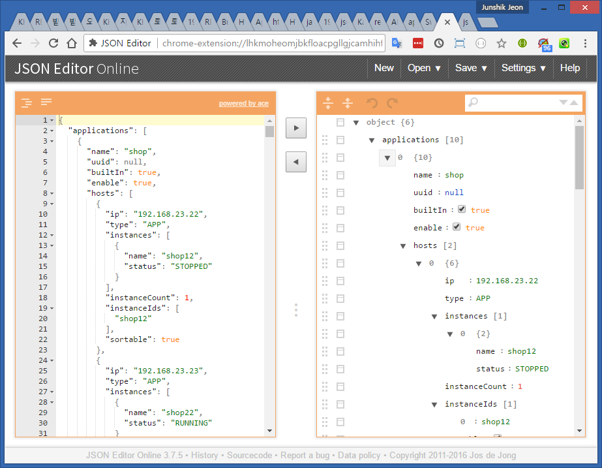Open the Settings menu
The height and width of the screenshot is (468, 602).
coord(523,68)
